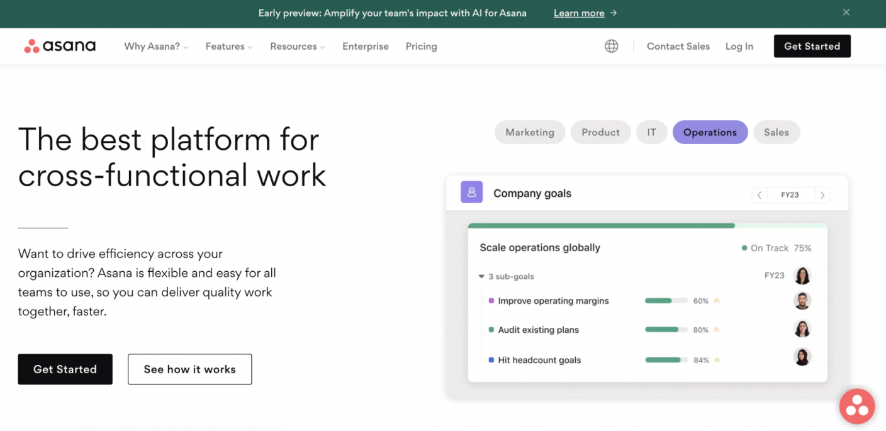Activate the Sales filter pill

(x=777, y=132)
